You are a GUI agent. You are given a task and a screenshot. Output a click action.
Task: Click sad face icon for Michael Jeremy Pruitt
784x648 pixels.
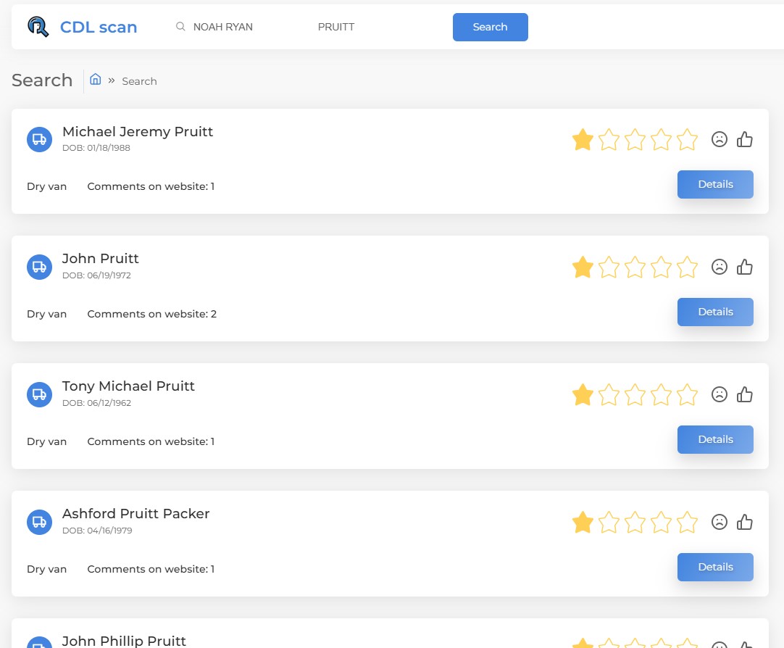719,139
